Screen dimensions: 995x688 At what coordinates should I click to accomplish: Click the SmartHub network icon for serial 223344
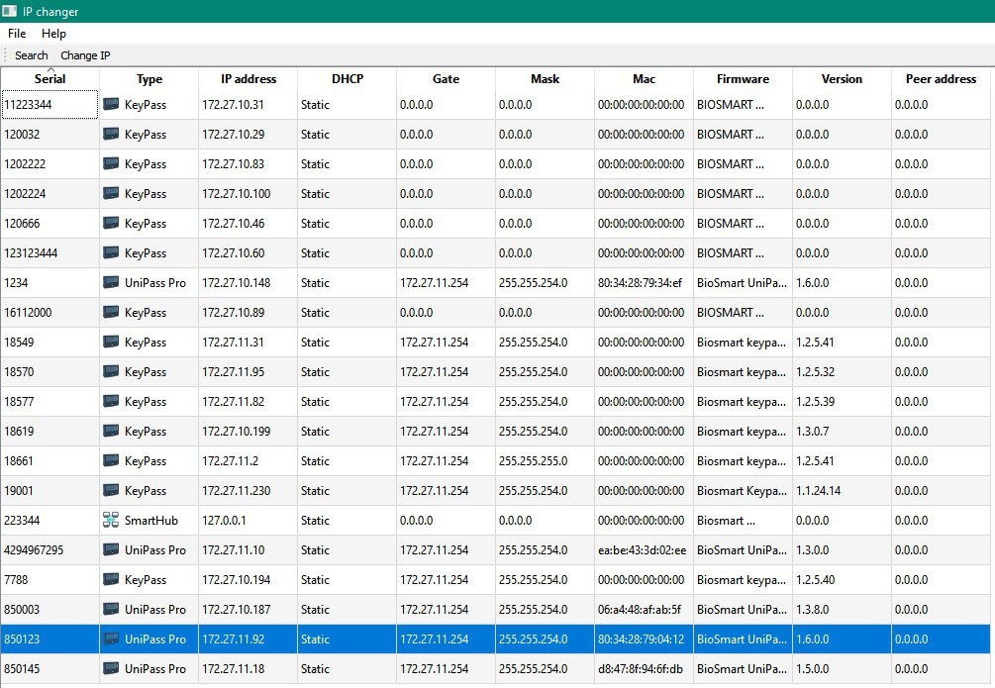point(111,520)
